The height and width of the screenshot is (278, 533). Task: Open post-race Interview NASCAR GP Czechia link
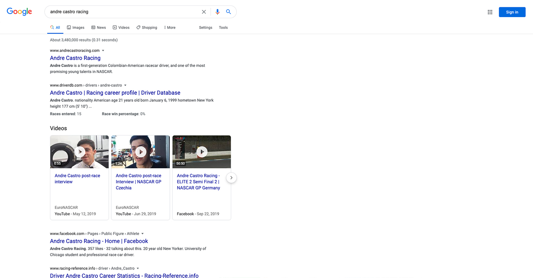(139, 182)
